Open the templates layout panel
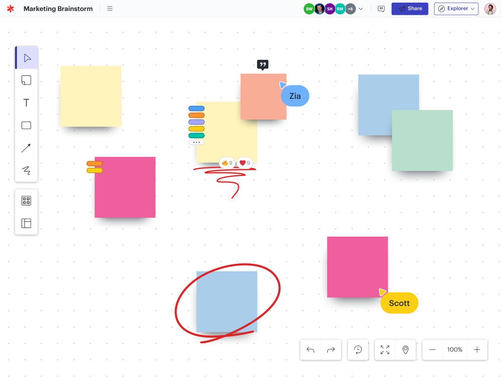Screen dimensions: 502x377 coord(26,223)
